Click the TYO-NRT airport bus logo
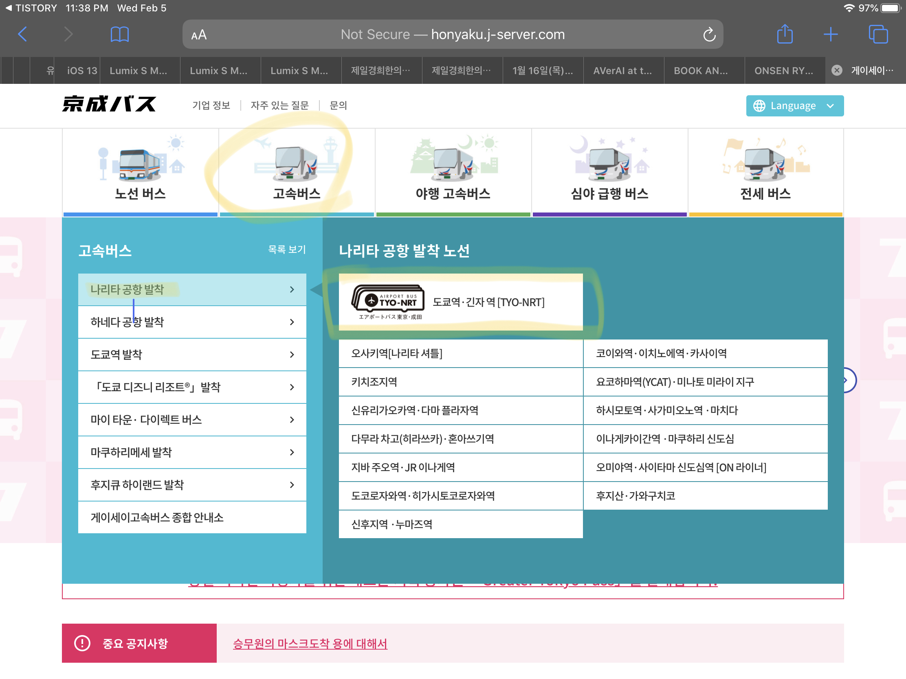The image size is (906, 679). 387,302
